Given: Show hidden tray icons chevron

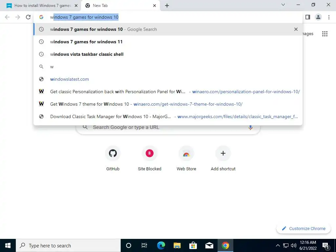Looking at the screenshot, I should click(x=278, y=245).
